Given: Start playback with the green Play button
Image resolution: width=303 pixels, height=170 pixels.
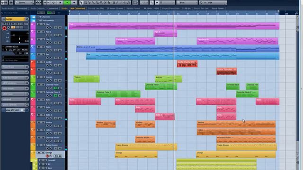Looking at the screenshot, I should [x=67, y=2].
